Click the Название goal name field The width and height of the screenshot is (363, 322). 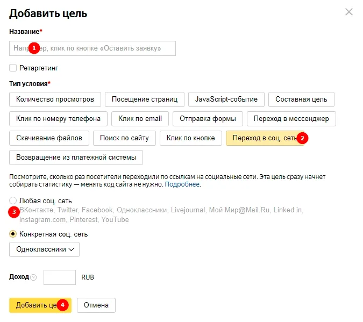pos(92,48)
